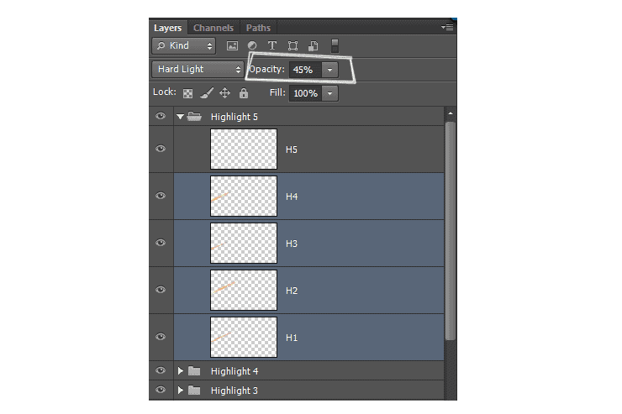Filter for smart objects icon
Image resolution: width=622 pixels, height=414 pixels.
click(313, 46)
